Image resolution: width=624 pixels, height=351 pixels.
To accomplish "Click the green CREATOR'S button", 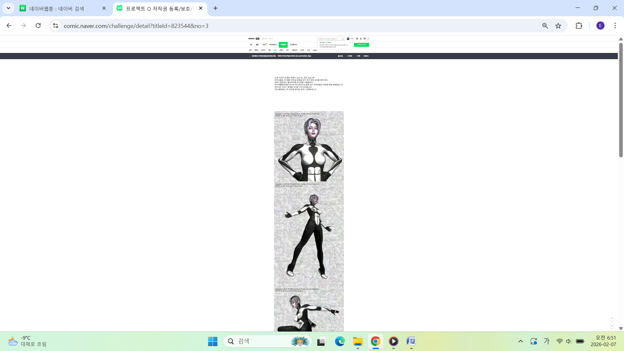I will point(361,45).
